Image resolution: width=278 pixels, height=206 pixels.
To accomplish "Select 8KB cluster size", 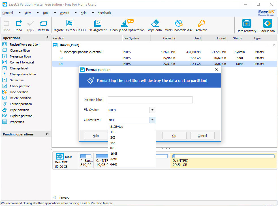I will (132, 148).
